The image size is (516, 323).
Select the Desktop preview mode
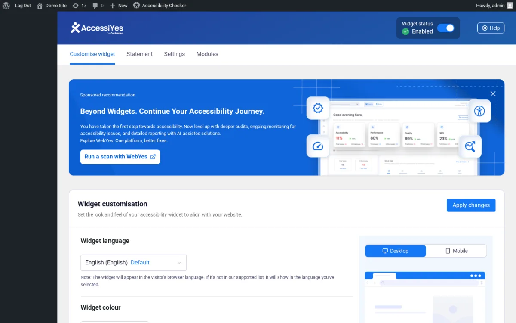(396, 251)
